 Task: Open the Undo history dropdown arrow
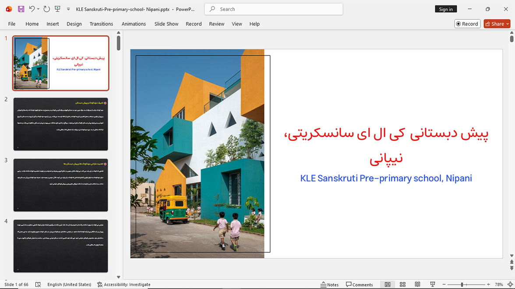(38, 9)
